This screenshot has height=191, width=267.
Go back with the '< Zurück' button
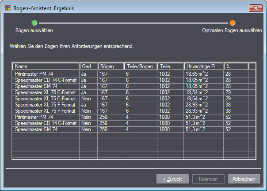[172, 179]
